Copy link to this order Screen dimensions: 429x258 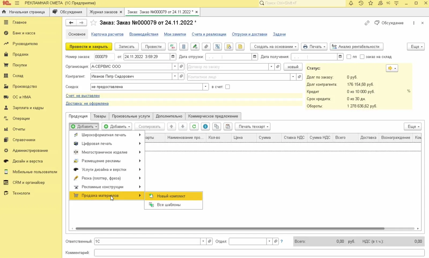tap(367, 23)
